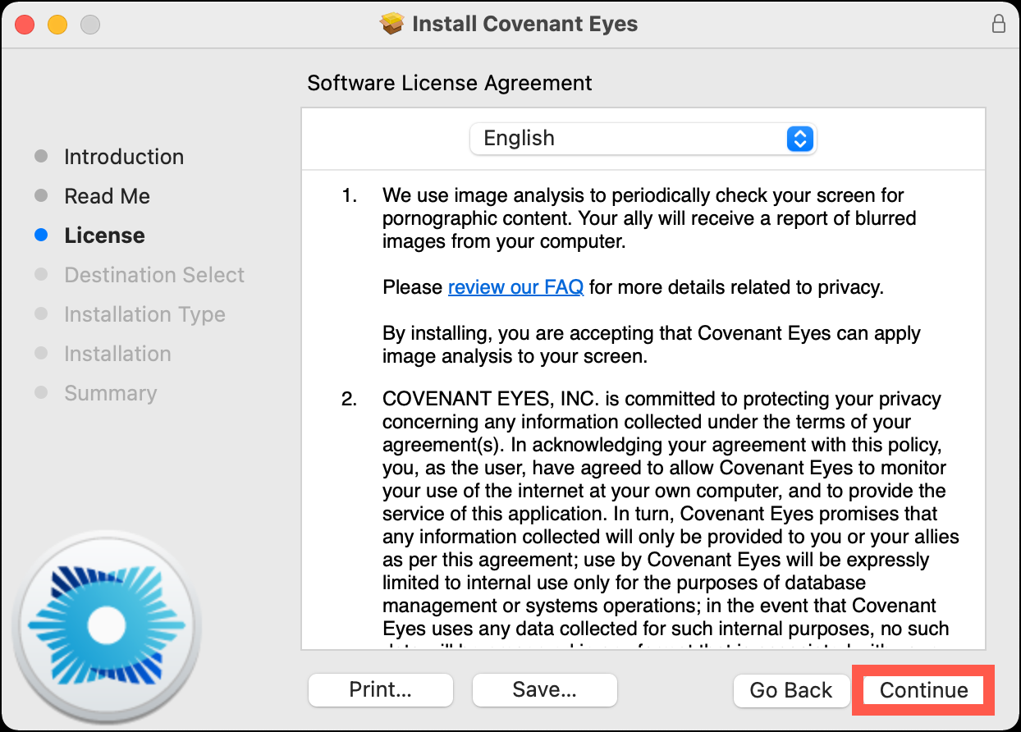
Task: Click the package box icon in title bar
Action: point(393,24)
